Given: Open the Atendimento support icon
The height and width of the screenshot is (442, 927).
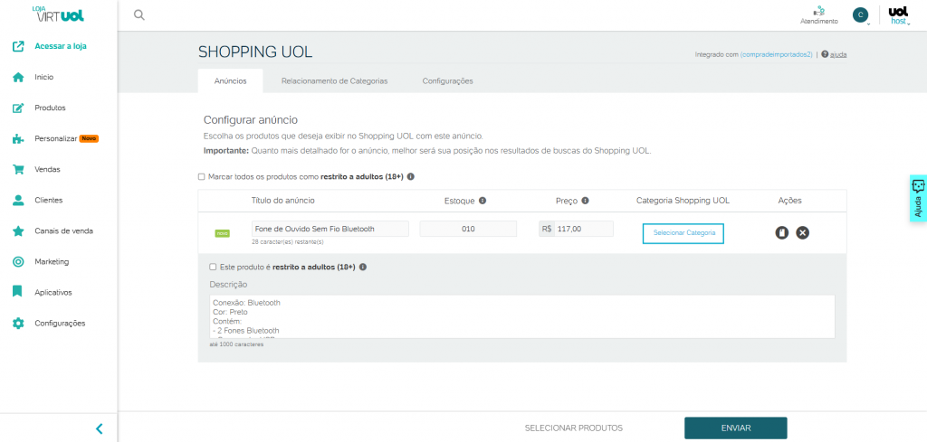Looking at the screenshot, I should coord(818,11).
